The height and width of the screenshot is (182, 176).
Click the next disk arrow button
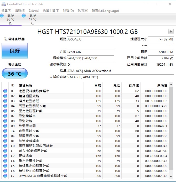(171, 31)
